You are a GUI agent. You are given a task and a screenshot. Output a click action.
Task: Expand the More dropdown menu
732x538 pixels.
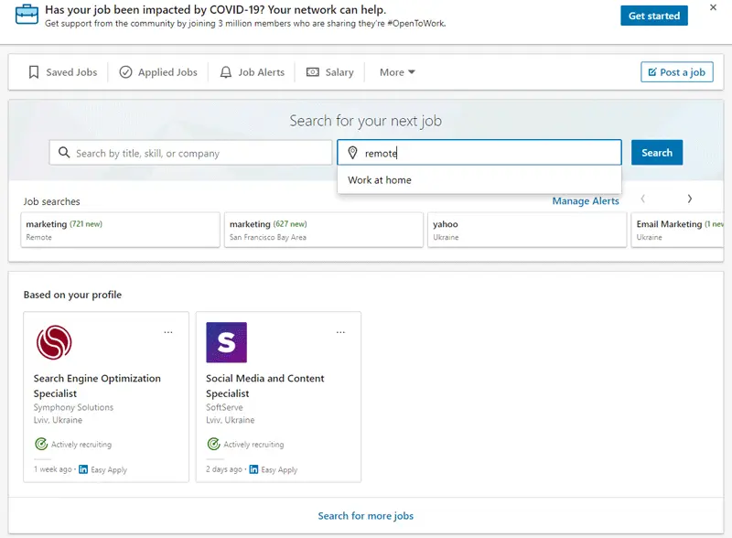tap(397, 72)
